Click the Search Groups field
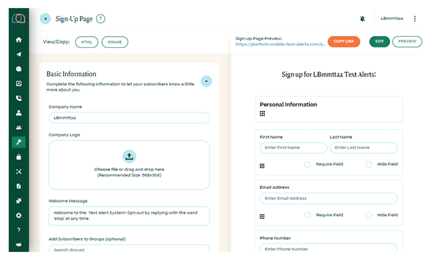432x260 pixels. click(x=129, y=249)
